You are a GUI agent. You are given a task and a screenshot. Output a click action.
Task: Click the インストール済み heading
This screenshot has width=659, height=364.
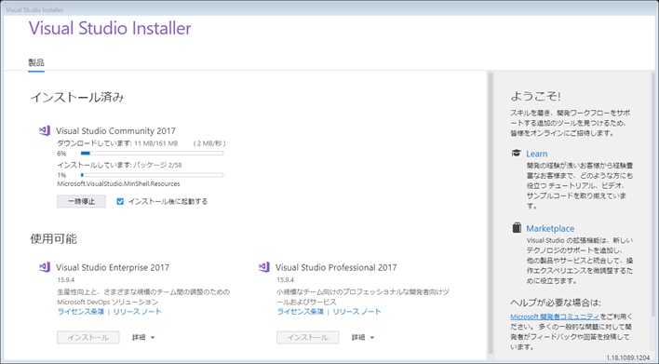(x=77, y=97)
